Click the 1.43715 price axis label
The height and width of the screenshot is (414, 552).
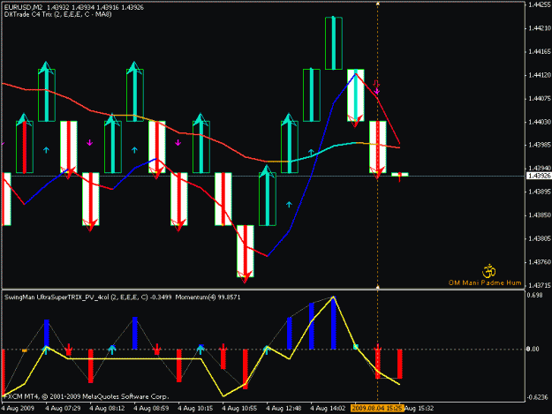click(x=540, y=286)
